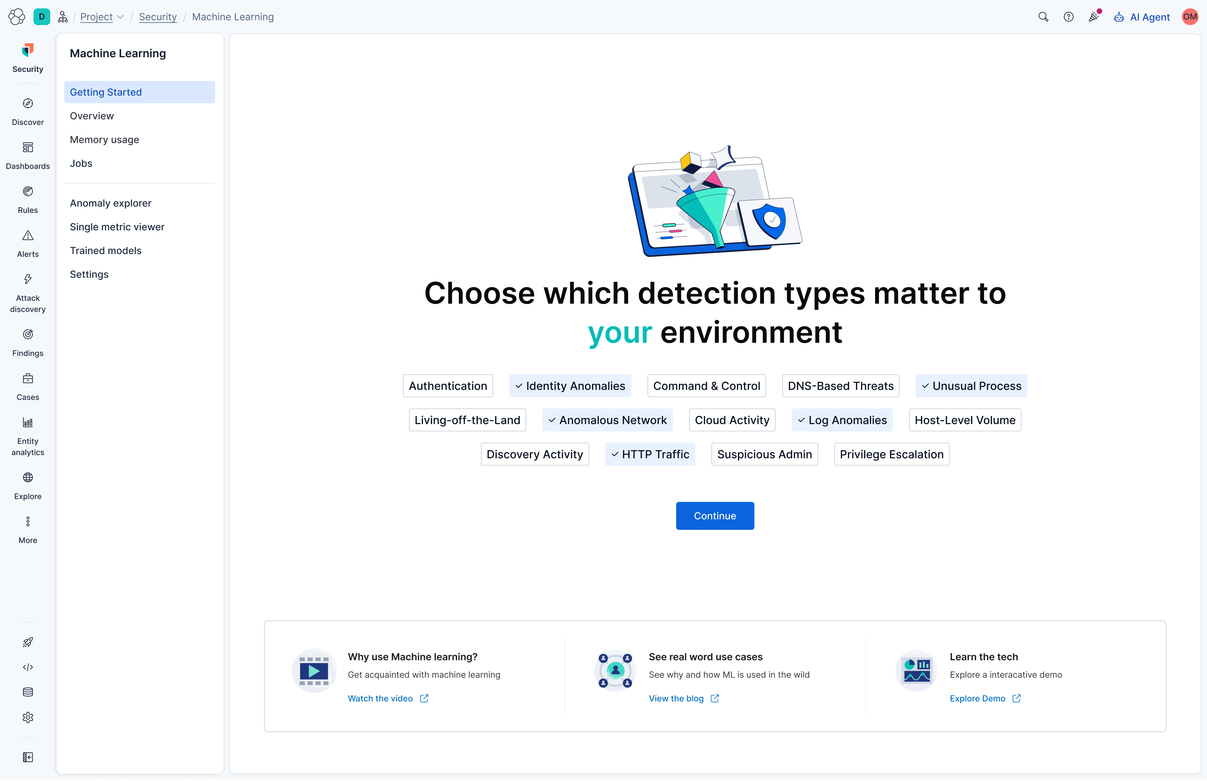
Task: Open the newsfeed celebration icon
Action: pos(1094,17)
